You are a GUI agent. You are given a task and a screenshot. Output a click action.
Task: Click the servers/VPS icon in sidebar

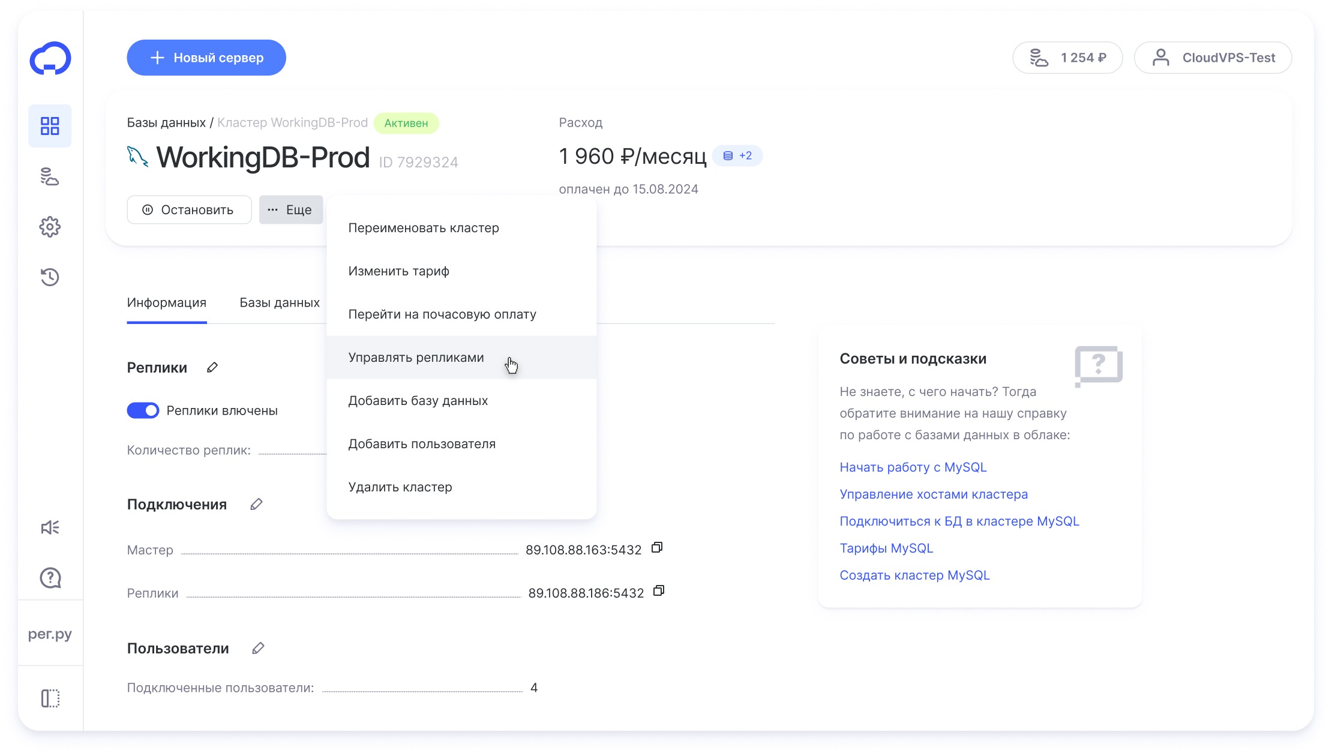[49, 176]
